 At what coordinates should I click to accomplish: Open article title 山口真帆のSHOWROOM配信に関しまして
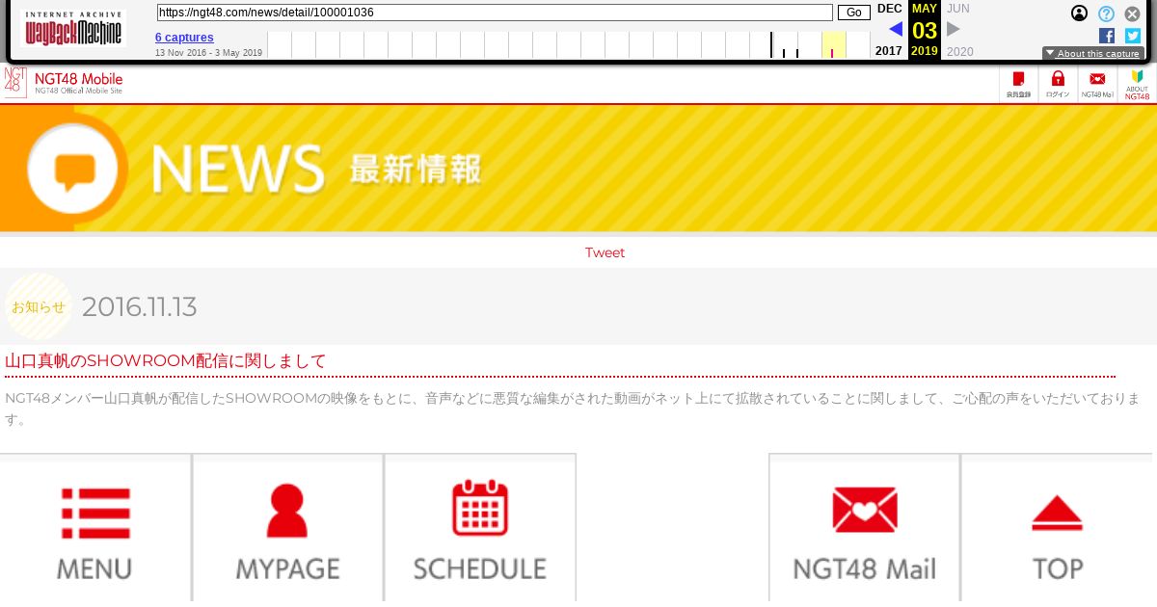tap(166, 361)
